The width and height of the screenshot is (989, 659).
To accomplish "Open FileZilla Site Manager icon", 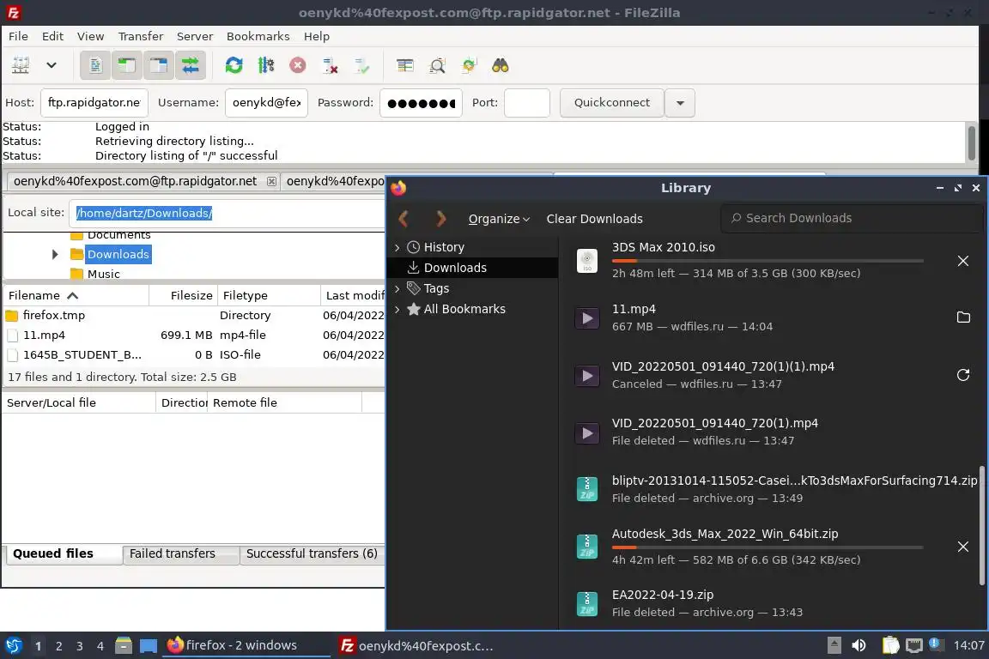I will [x=21, y=65].
